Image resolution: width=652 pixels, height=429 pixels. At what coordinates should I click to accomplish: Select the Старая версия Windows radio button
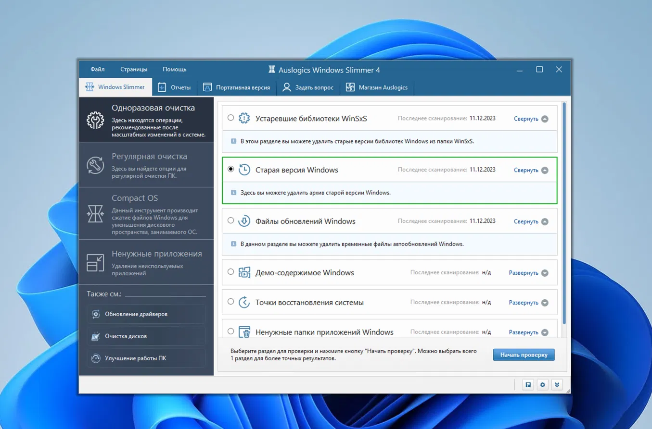pos(231,169)
